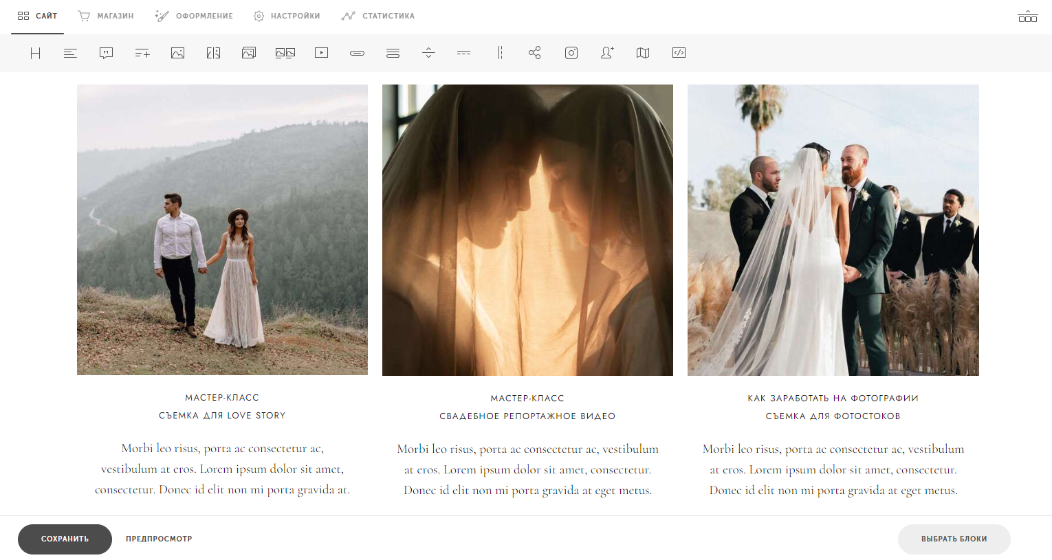The height and width of the screenshot is (560, 1052).
Task: Add a button block
Action: tap(357, 53)
